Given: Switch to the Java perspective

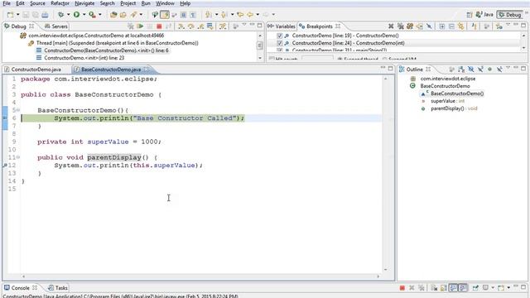Looking at the screenshot, I should [x=484, y=15].
